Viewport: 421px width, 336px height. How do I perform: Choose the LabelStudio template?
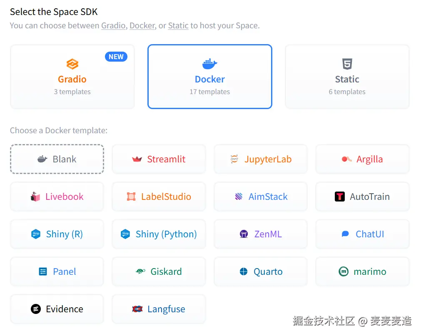159,197
